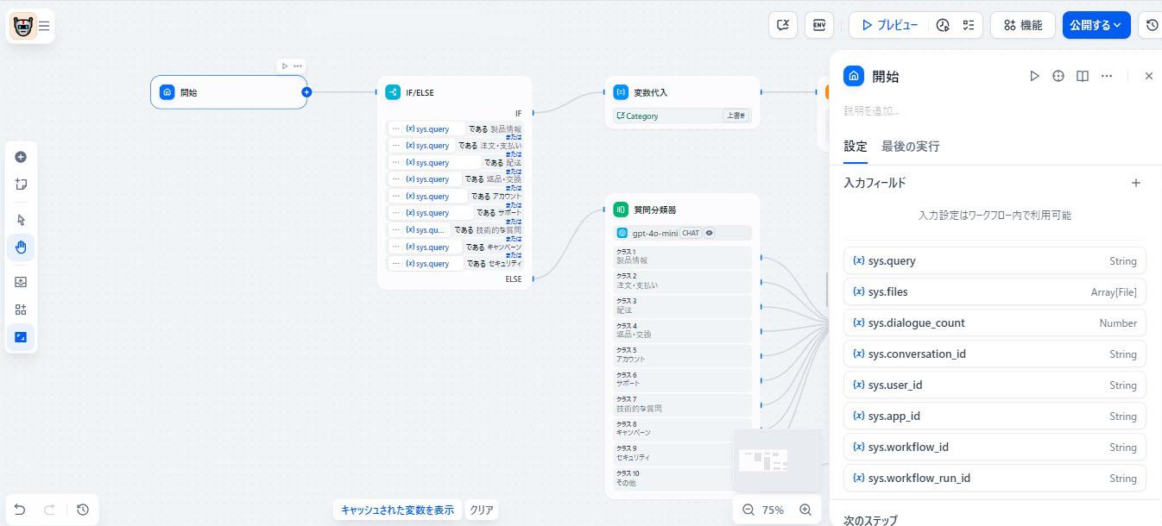
Task: Open the checklist icon in top toolbar
Action: 969,25
